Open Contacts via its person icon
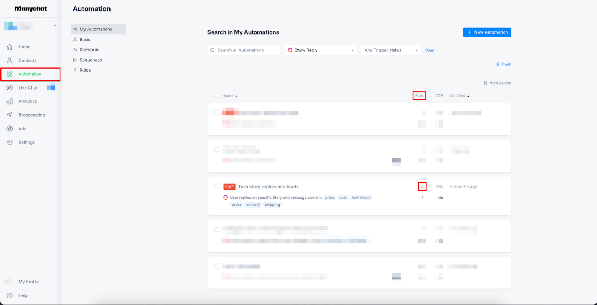 tap(9, 60)
